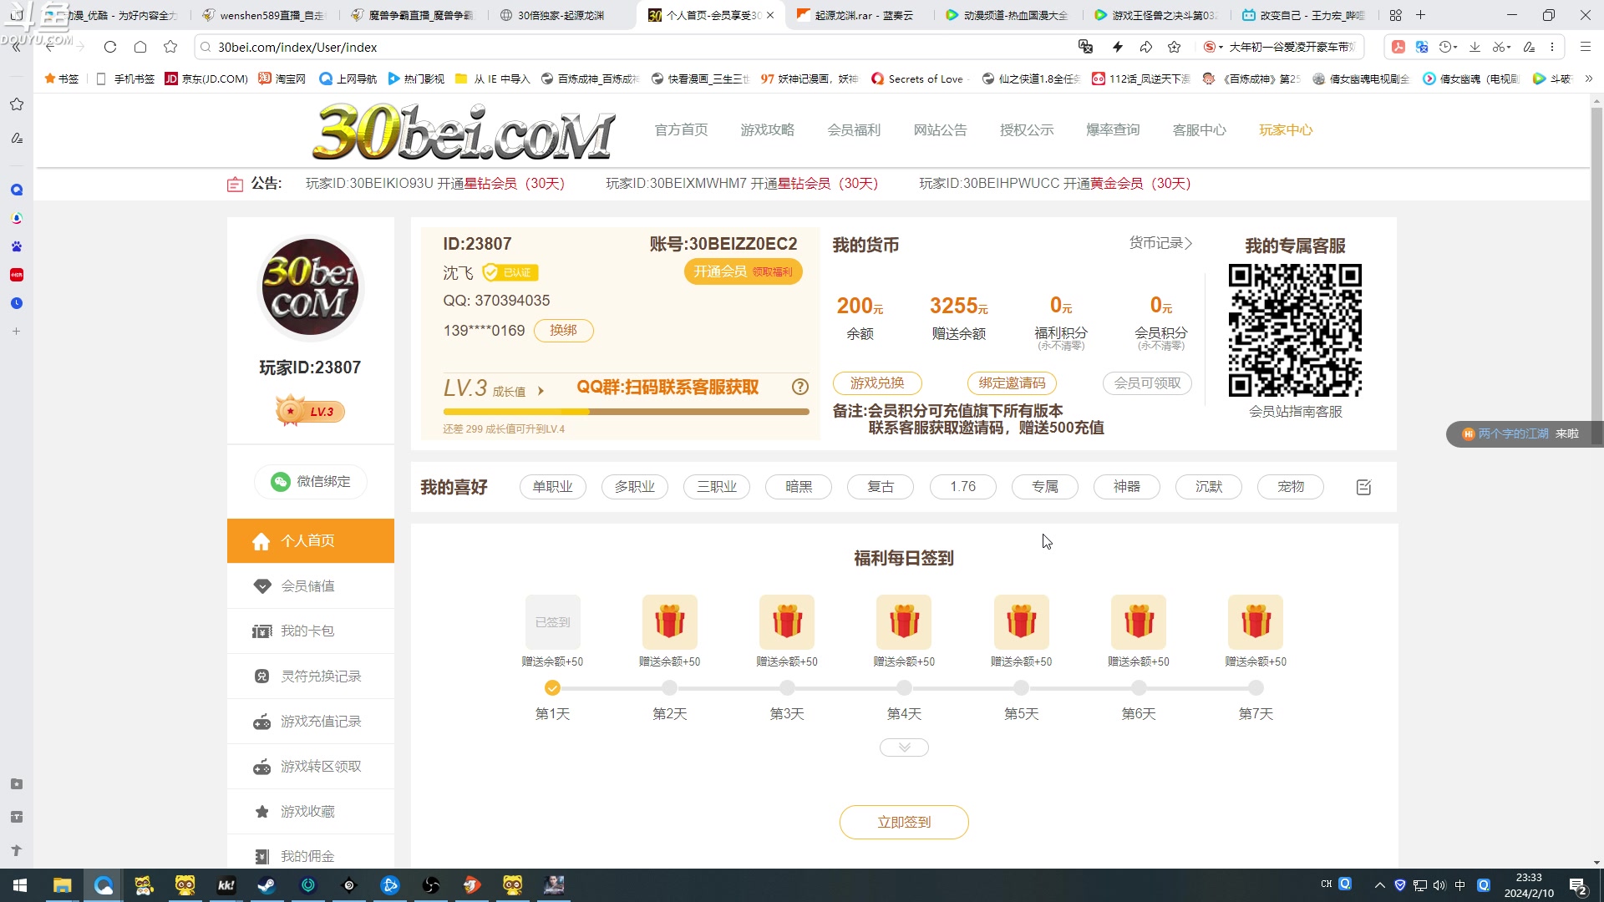The height and width of the screenshot is (902, 1604).
Task: Expand the LV.3 成长值 arrow
Action: click(540, 390)
